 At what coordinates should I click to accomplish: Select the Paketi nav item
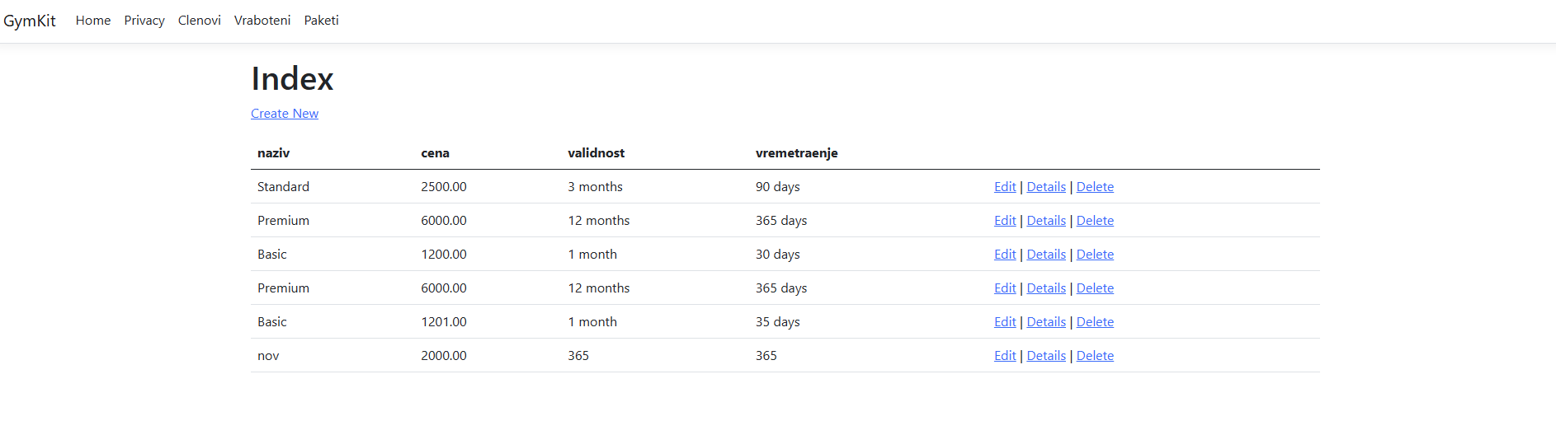[x=322, y=21]
